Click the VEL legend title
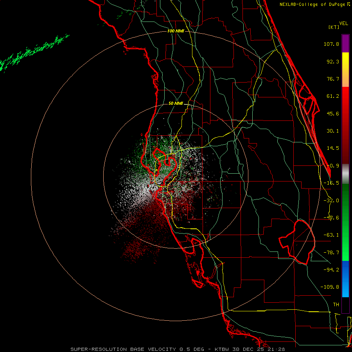Image resolution: width=352 pixels, height=352 pixels. pyautogui.click(x=343, y=23)
